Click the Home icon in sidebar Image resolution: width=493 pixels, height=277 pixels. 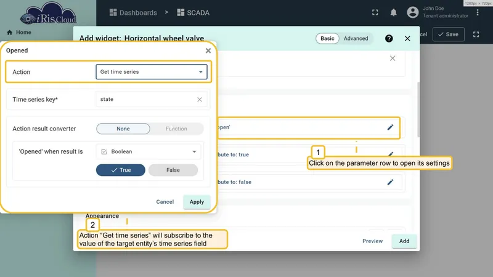tap(9, 33)
